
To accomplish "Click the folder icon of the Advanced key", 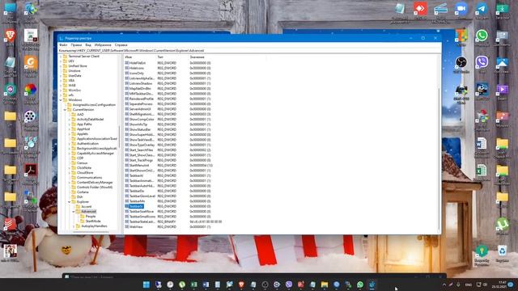I will (78, 212).
